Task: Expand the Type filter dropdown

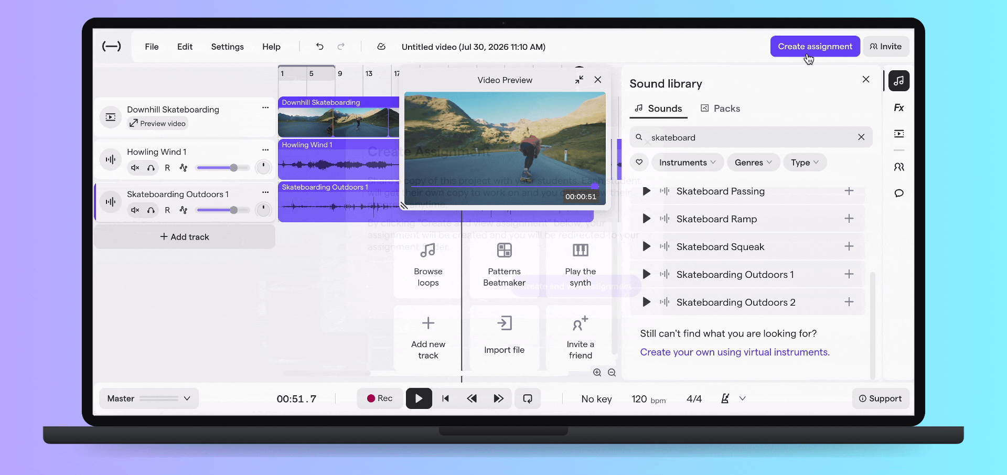Action: (805, 163)
